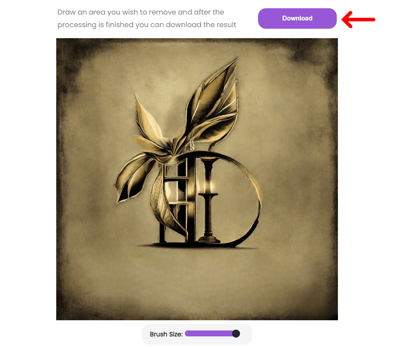The image size is (393, 347).
Task: Click the candlestick base inside the ring
Action: 208,239
